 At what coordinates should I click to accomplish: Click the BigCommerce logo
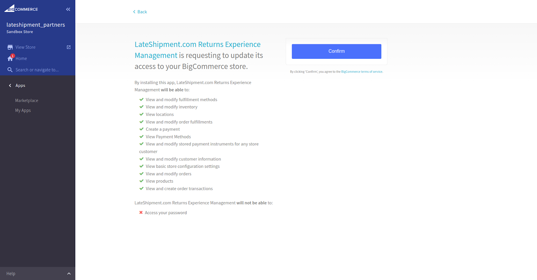click(x=21, y=8)
